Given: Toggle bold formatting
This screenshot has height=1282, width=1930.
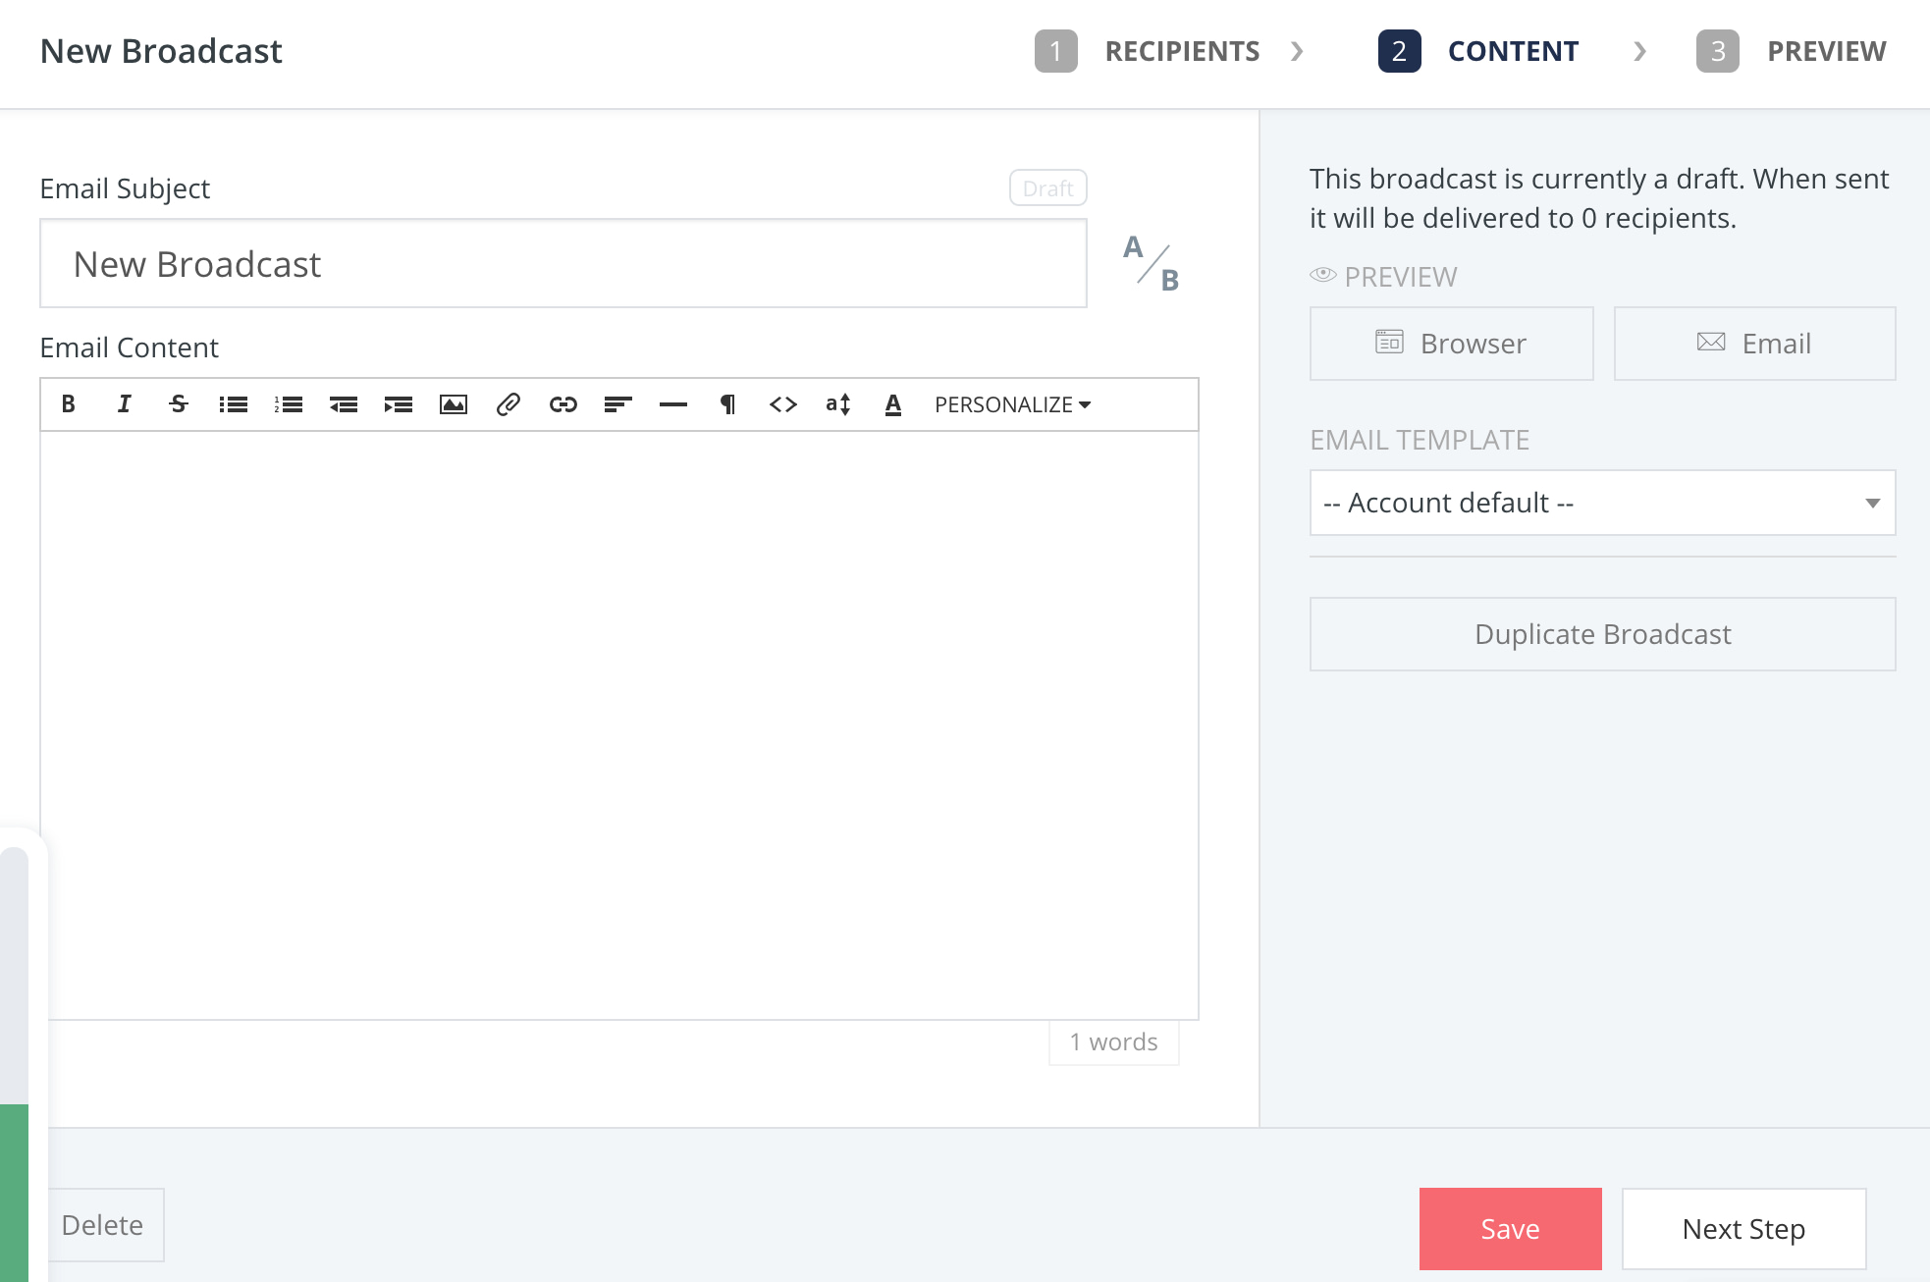Looking at the screenshot, I should click(x=69, y=403).
